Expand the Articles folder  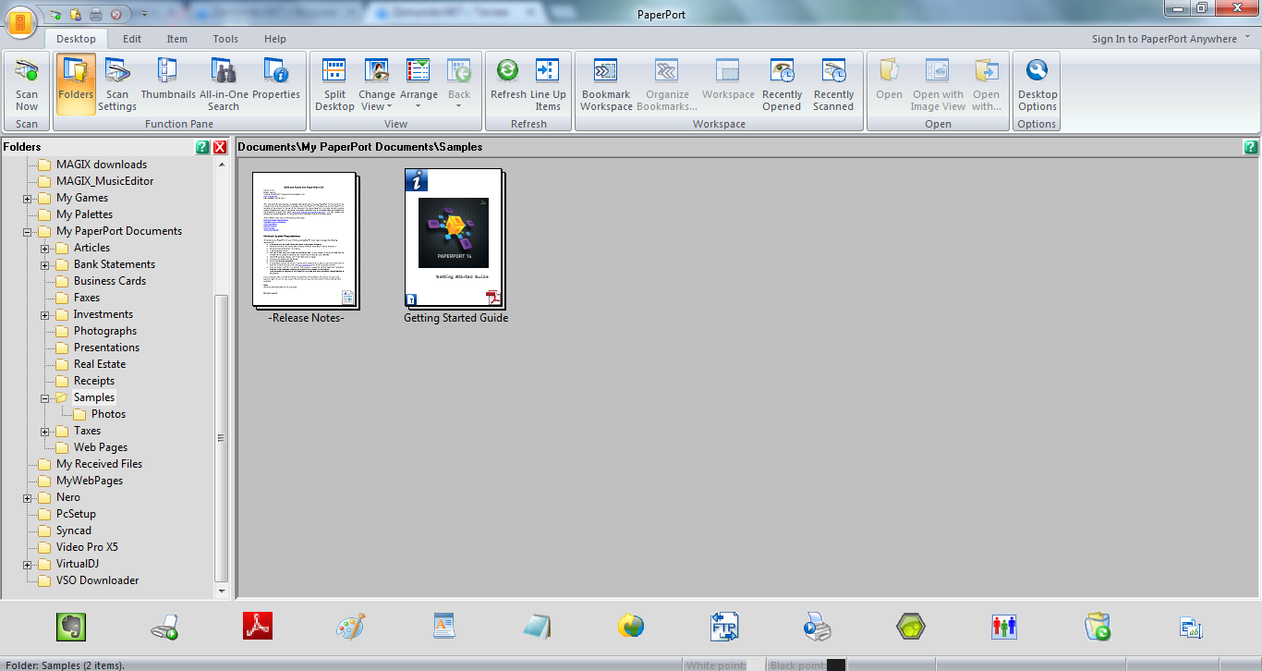tap(45, 249)
